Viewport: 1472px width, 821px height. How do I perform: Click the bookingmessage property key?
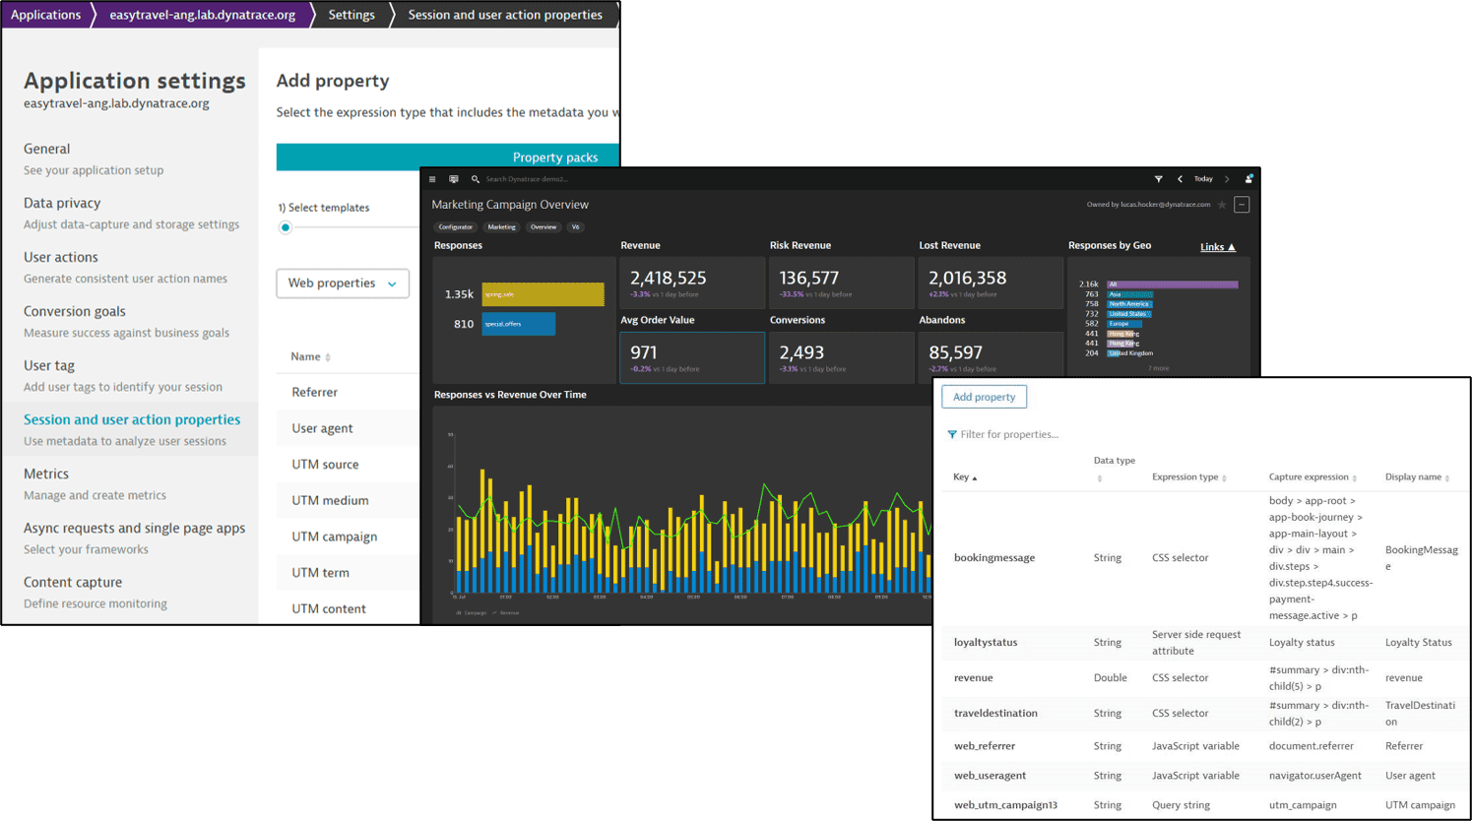click(994, 558)
